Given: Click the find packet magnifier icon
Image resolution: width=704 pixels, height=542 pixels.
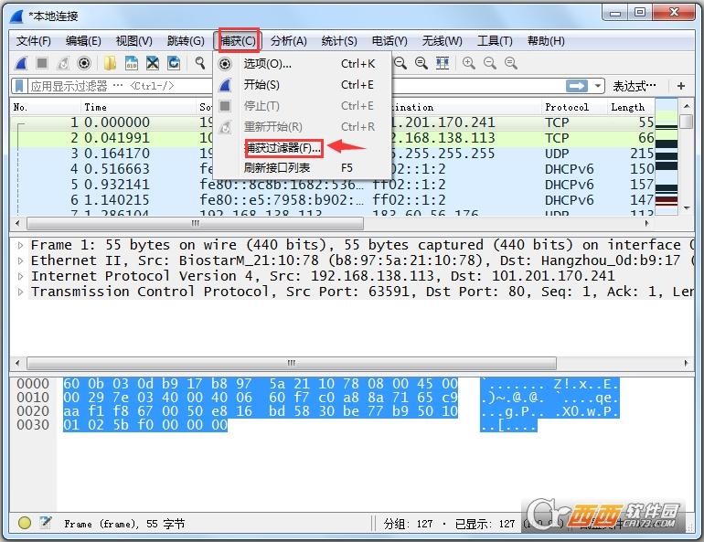Looking at the screenshot, I should [200, 63].
